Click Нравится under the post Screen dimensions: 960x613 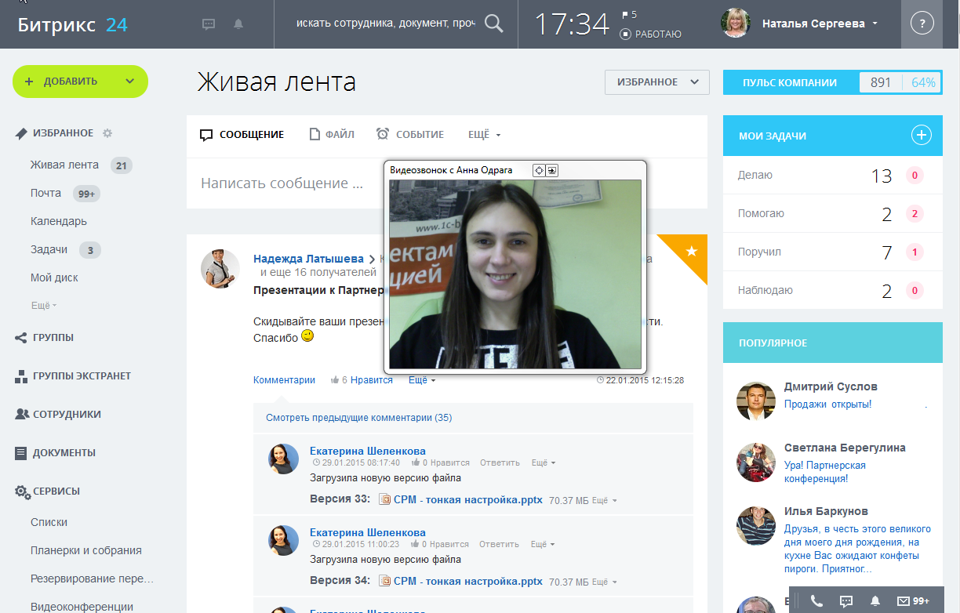tap(371, 380)
